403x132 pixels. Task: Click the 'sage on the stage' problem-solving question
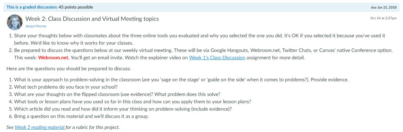click(x=181, y=79)
